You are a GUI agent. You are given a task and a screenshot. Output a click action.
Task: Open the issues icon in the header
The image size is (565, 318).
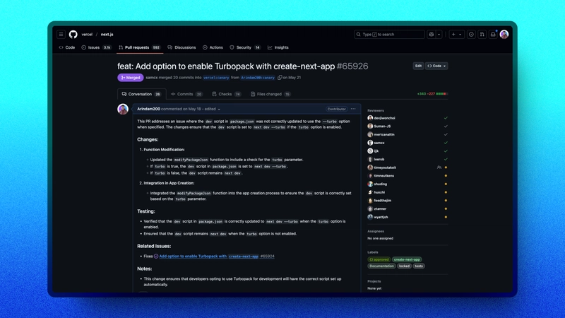pyautogui.click(x=471, y=34)
